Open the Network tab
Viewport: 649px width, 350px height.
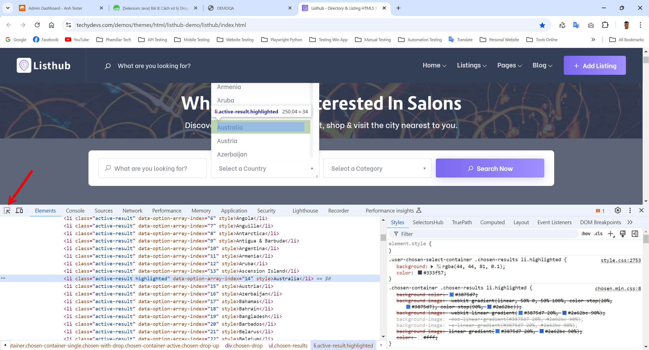tap(132, 211)
